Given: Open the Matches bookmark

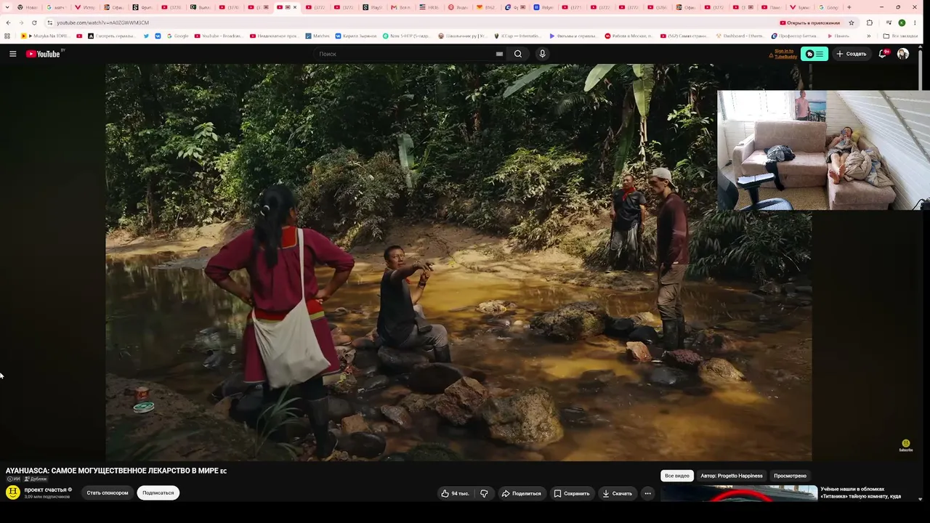Looking at the screenshot, I should tap(318, 36).
